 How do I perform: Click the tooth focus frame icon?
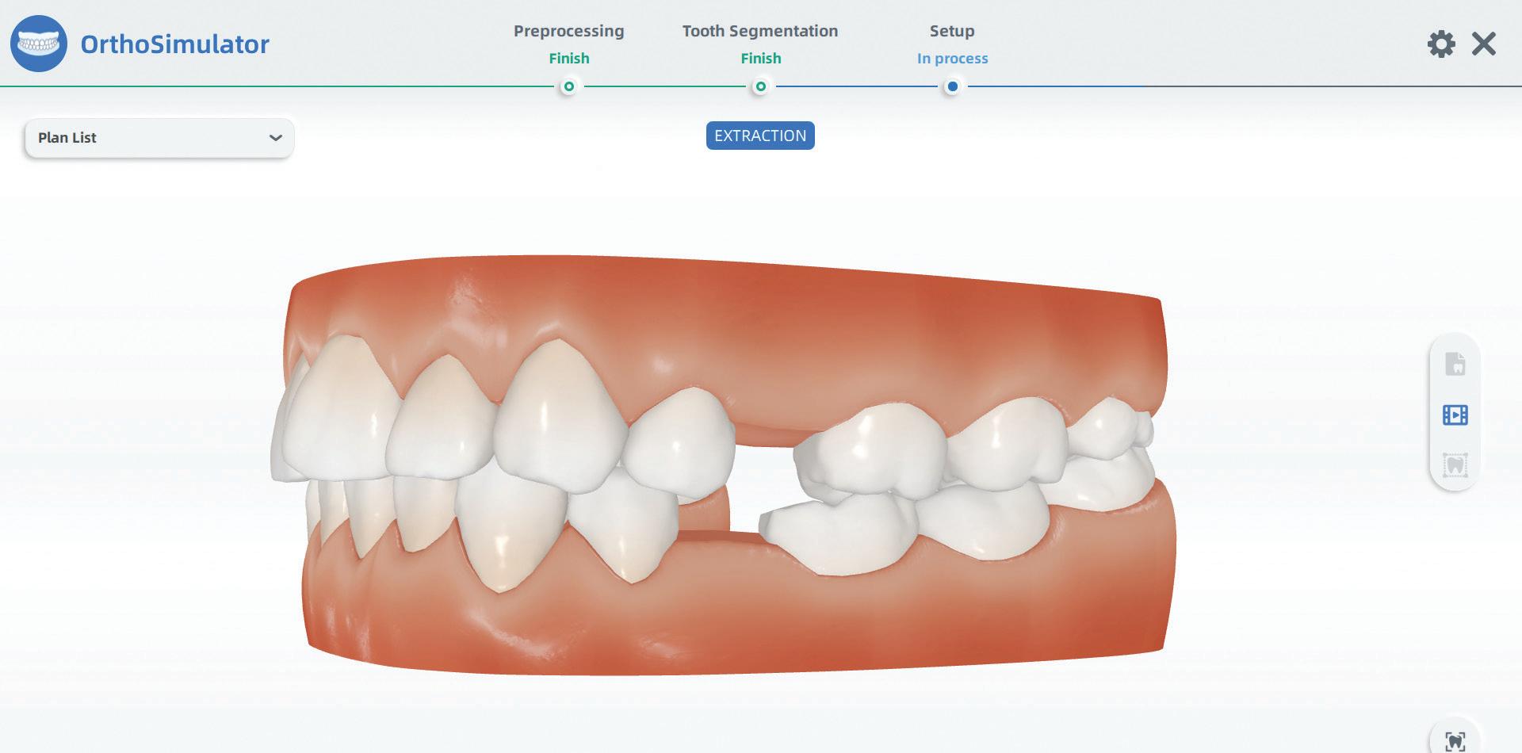pyautogui.click(x=1455, y=742)
